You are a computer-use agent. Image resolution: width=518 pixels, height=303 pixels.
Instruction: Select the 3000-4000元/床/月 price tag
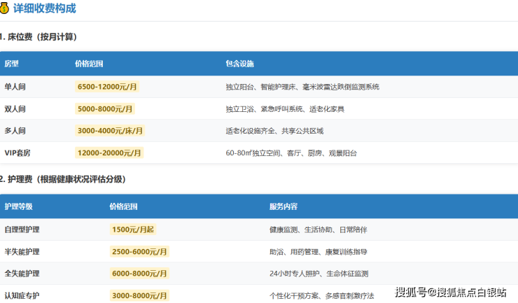coord(110,131)
